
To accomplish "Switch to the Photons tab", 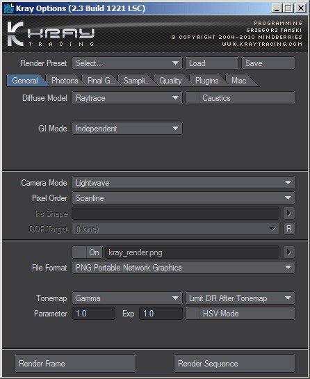I will click(65, 81).
